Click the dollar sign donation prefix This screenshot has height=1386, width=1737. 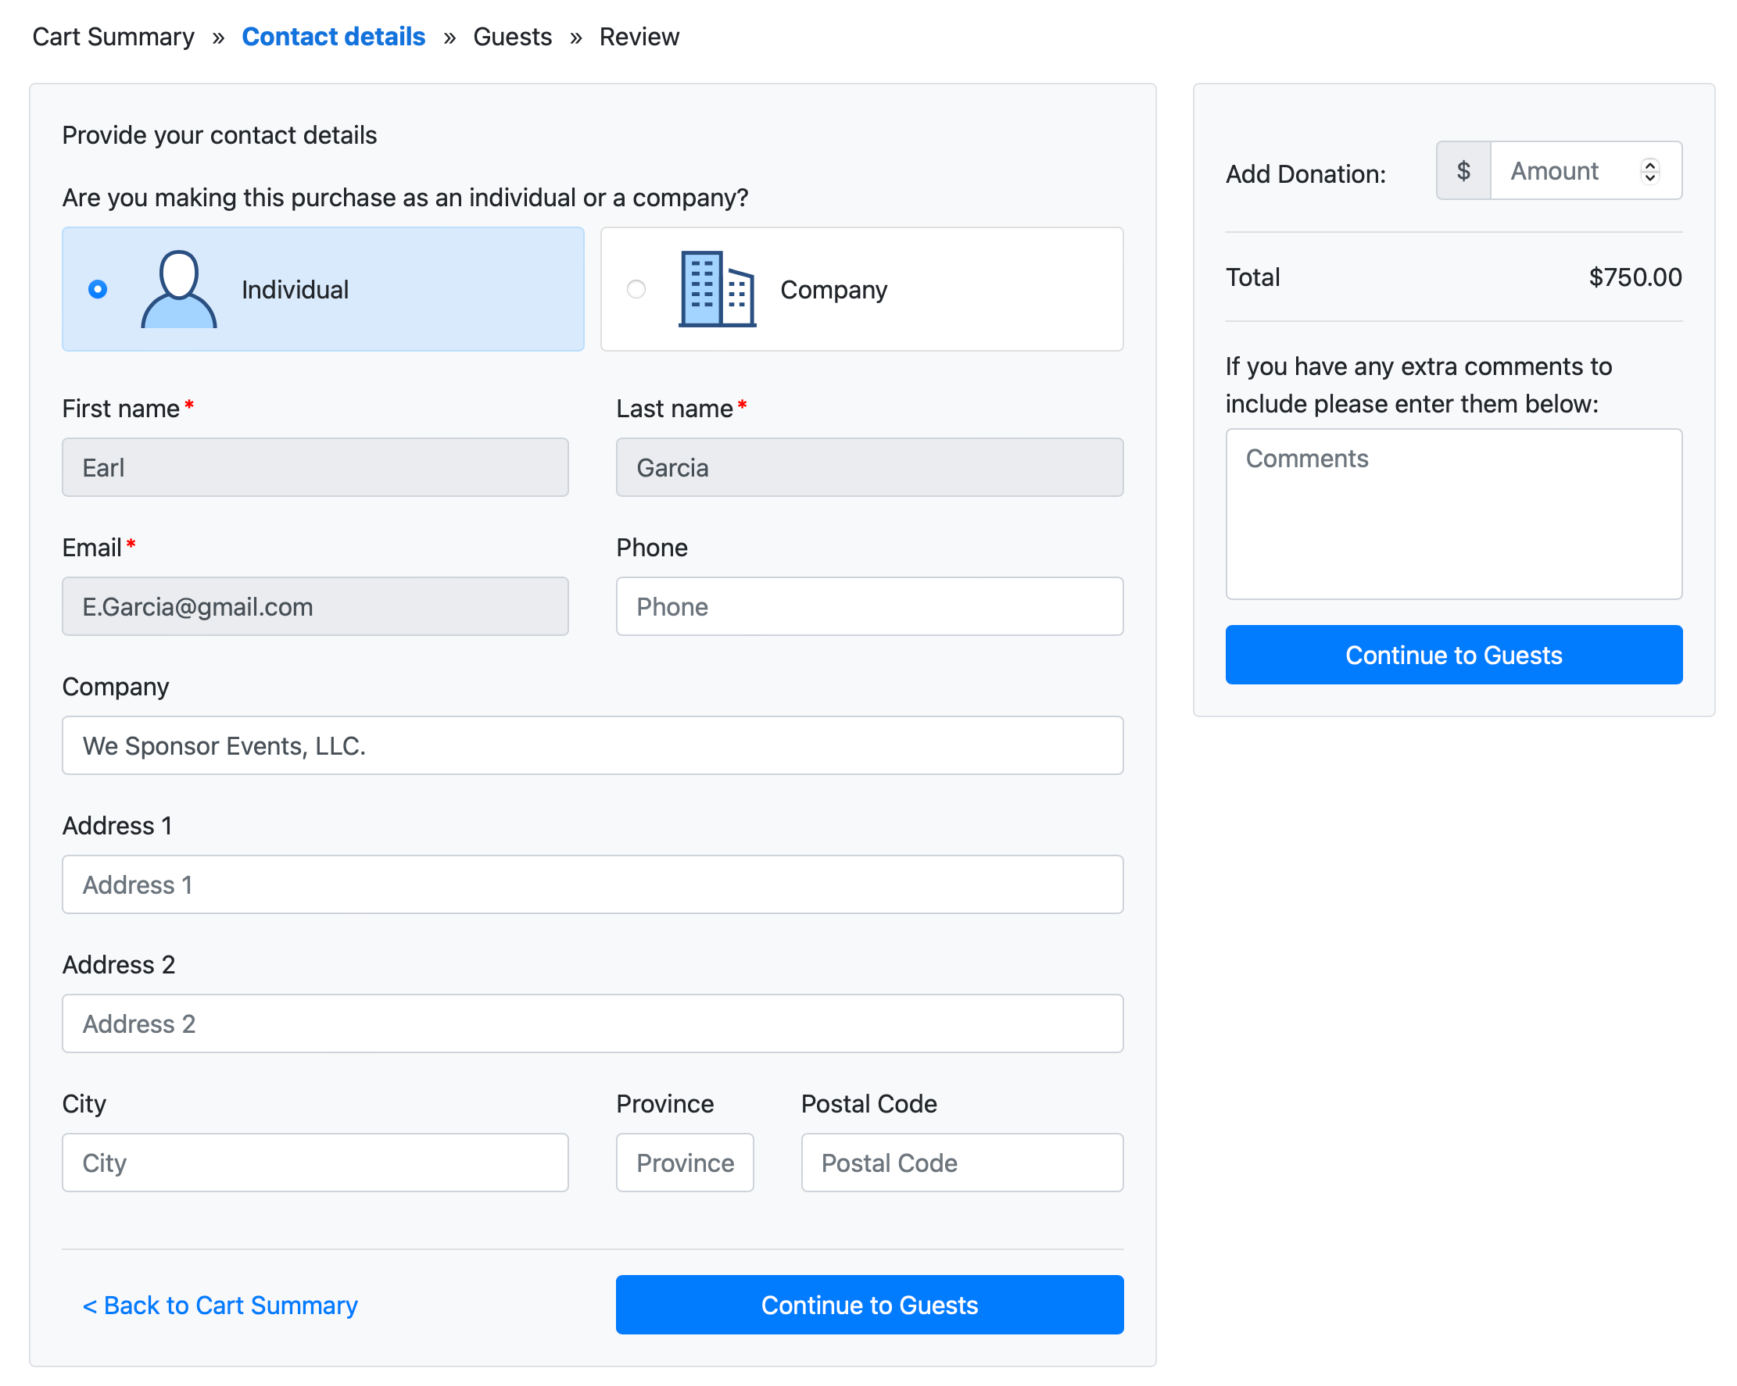[1463, 171]
